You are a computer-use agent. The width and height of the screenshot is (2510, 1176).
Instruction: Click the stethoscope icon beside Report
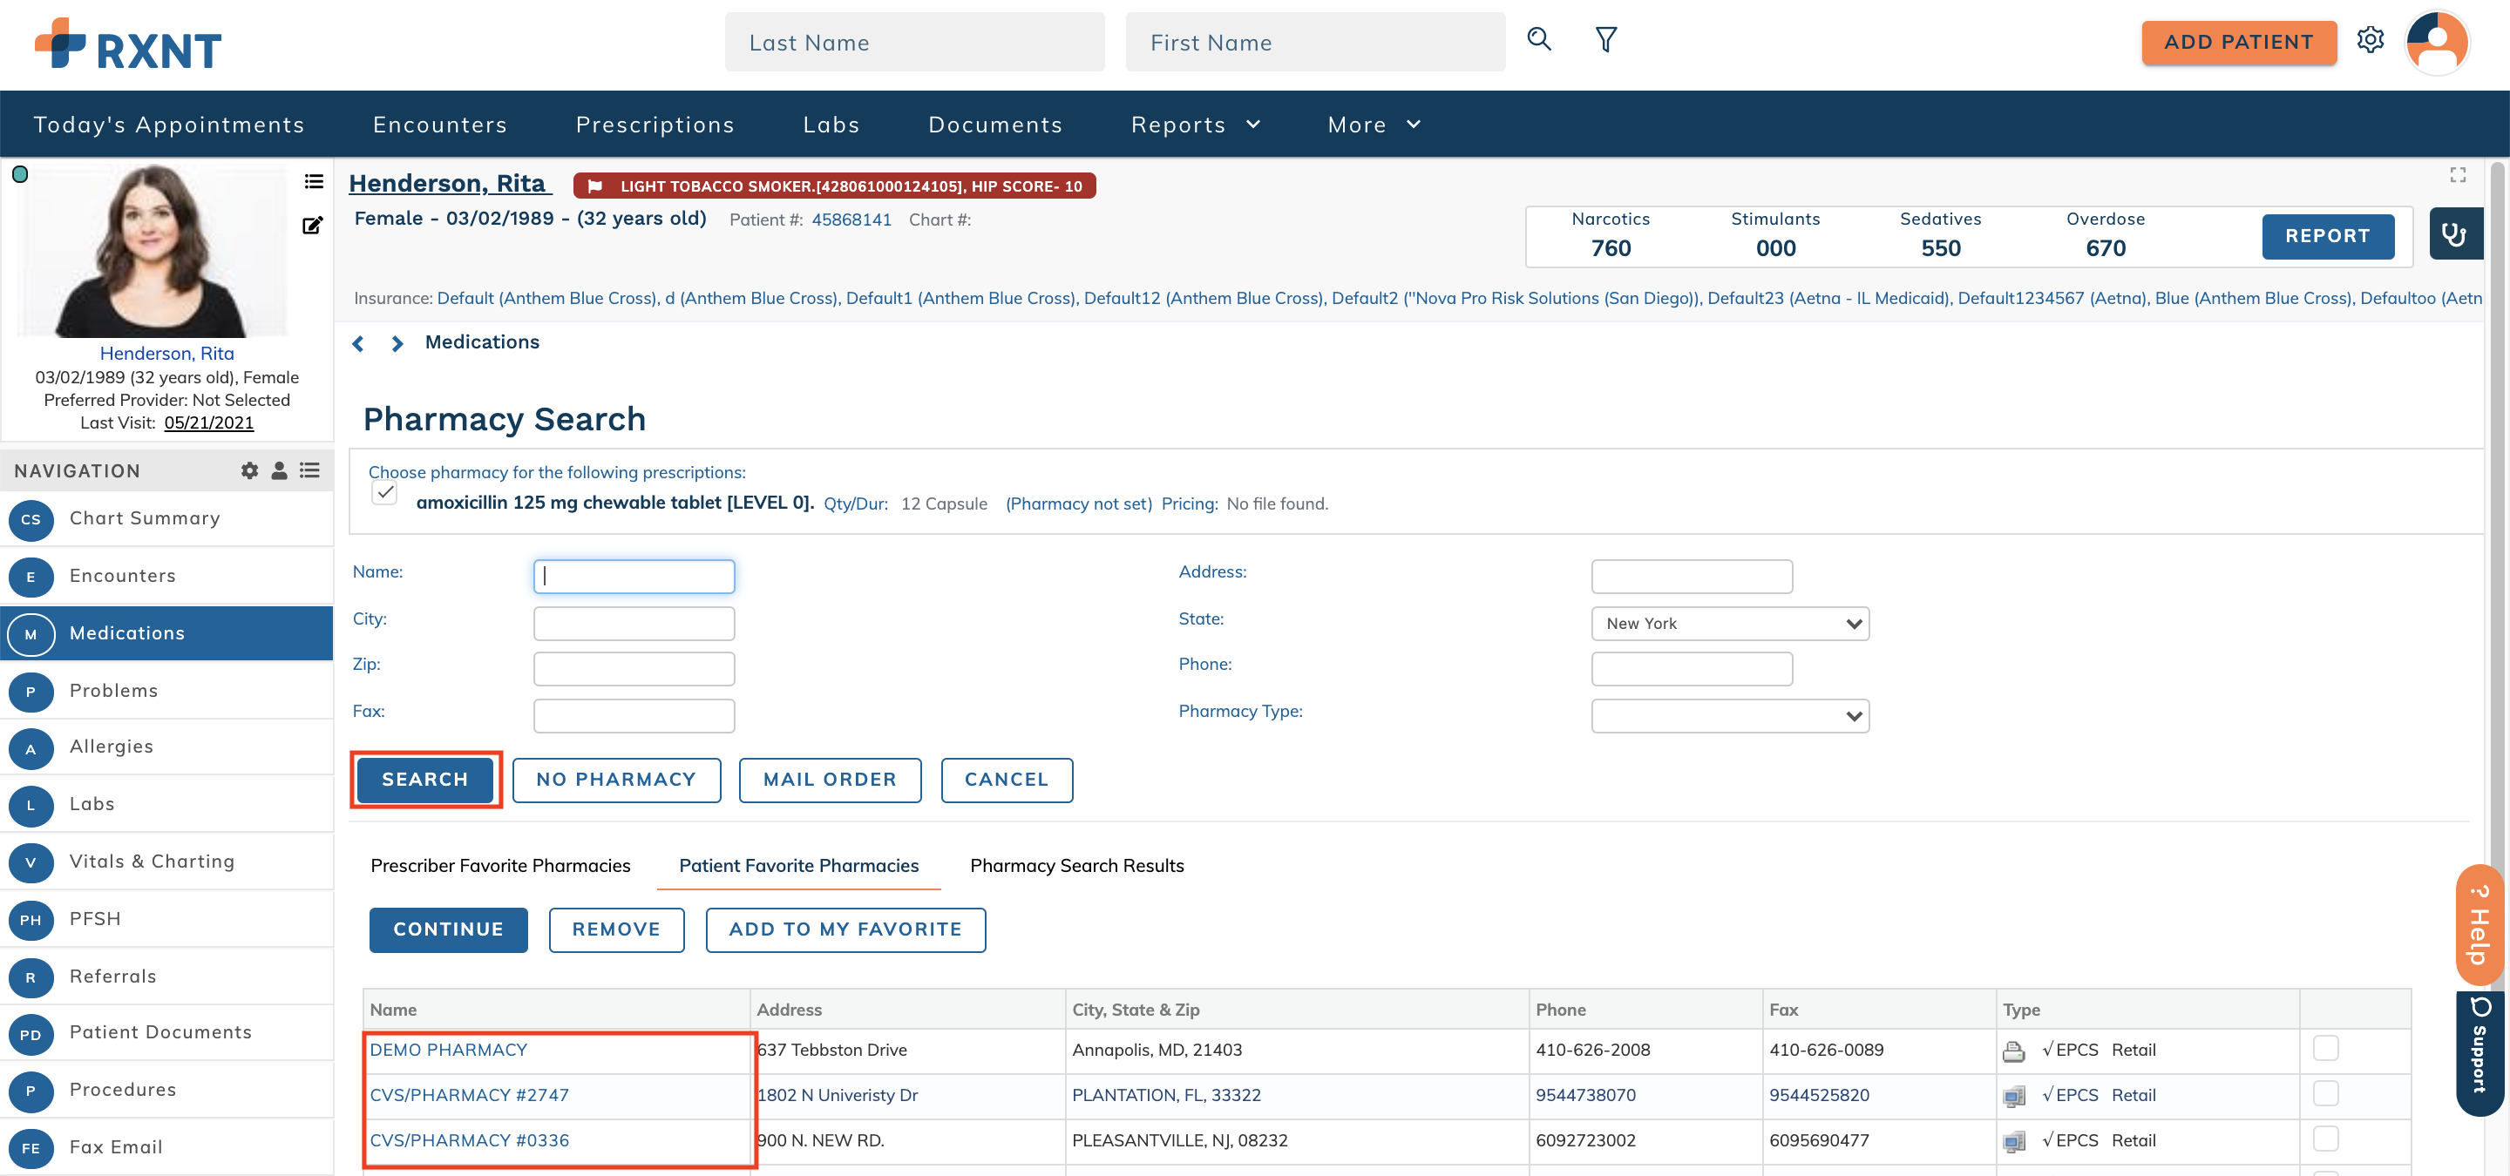tap(2453, 234)
